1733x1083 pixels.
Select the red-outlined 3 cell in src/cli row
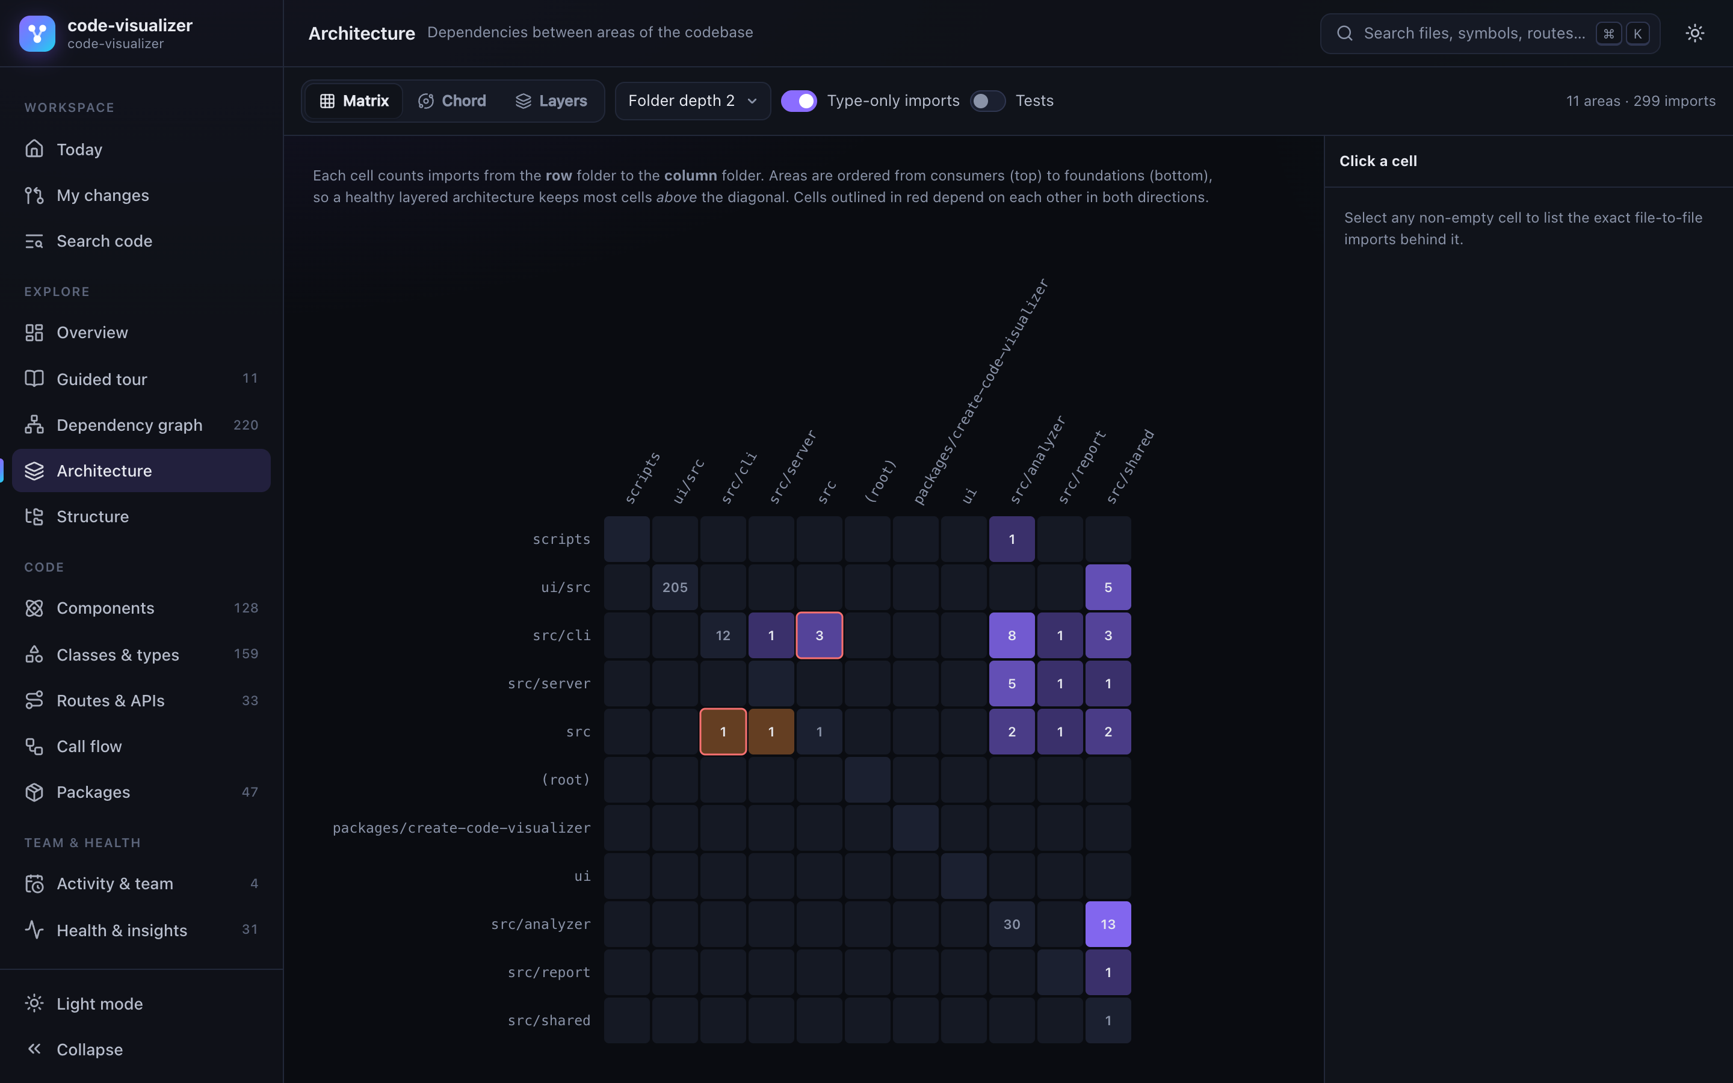[x=819, y=635]
